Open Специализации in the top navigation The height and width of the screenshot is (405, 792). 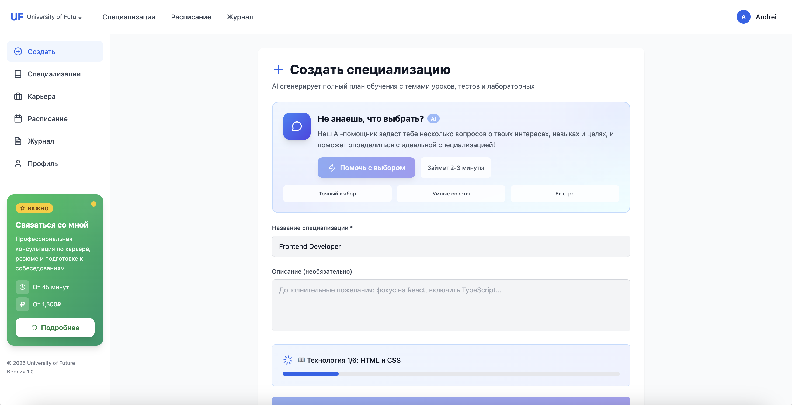click(129, 17)
